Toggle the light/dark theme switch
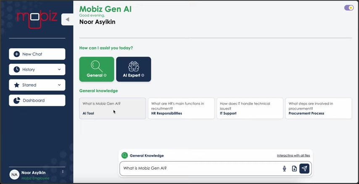Screen dimensions: 359x184 pyautogui.click(x=348, y=8)
